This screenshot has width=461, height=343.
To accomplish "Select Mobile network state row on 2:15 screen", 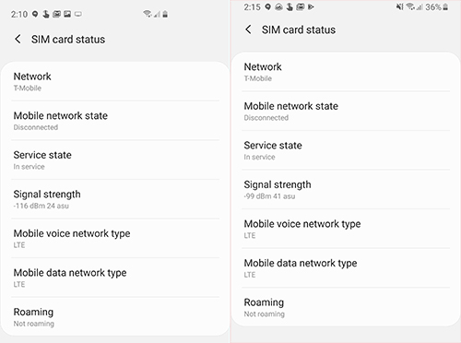I will pos(346,112).
